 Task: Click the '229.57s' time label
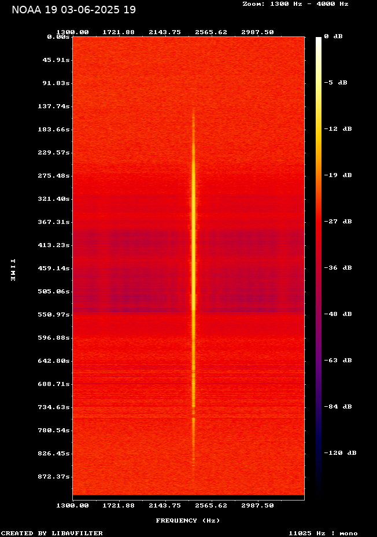pyautogui.click(x=54, y=152)
